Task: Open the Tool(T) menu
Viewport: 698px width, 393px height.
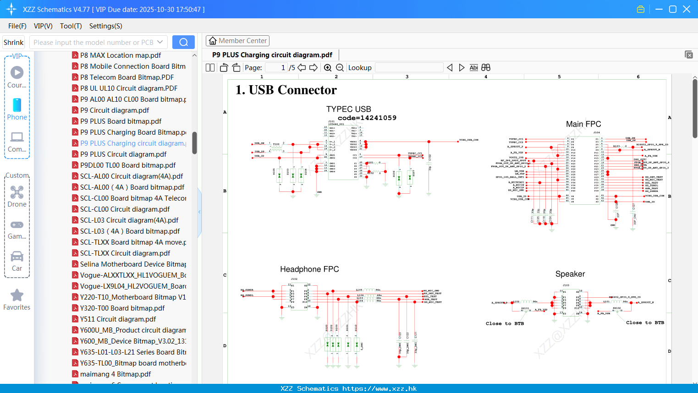Action: coord(71,26)
